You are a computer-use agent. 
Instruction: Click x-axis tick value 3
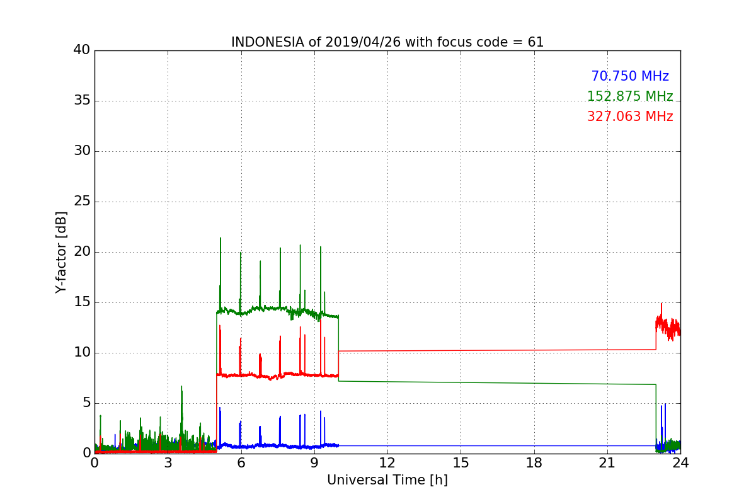[168, 463]
